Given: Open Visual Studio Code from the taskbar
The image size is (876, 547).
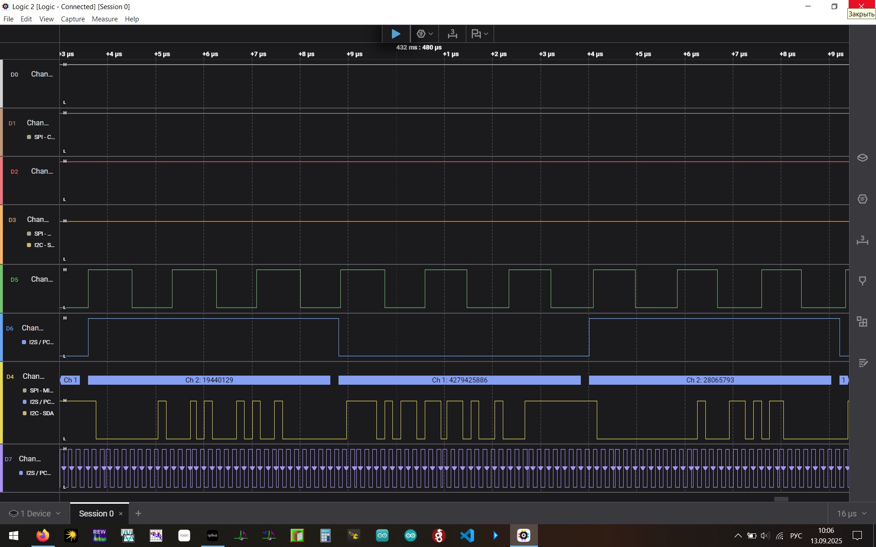Looking at the screenshot, I should [x=467, y=536].
